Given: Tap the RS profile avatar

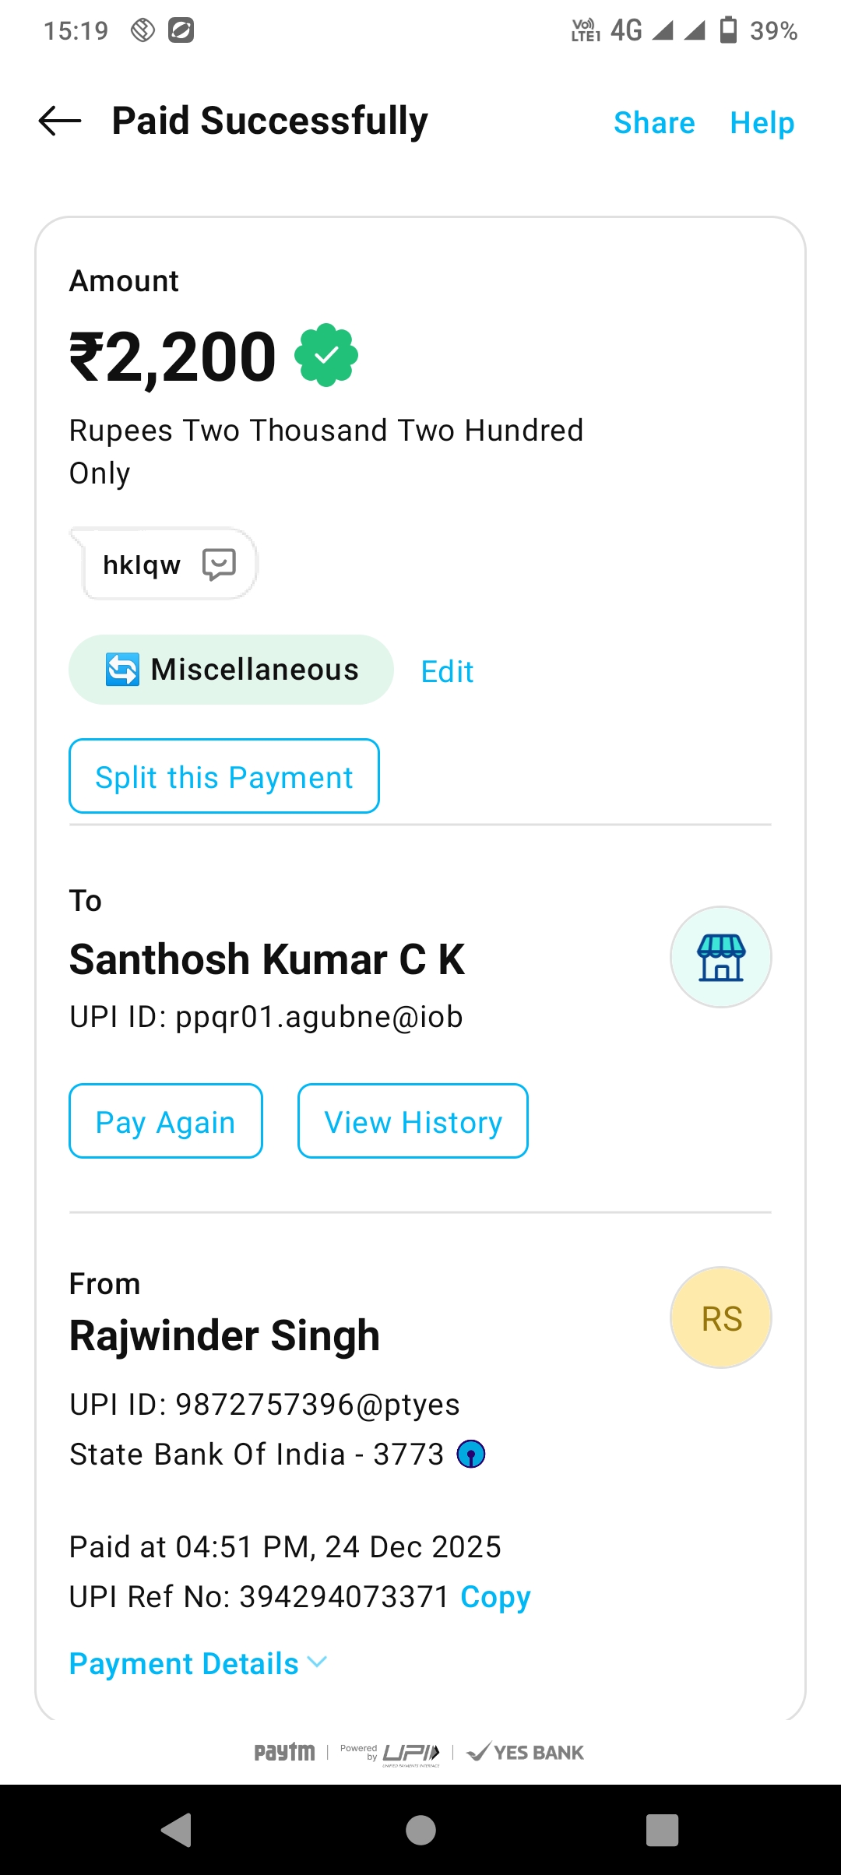Looking at the screenshot, I should [721, 1317].
